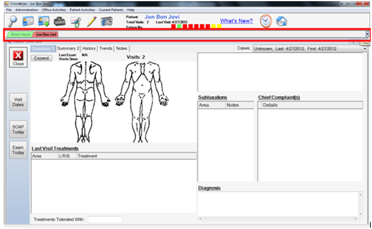
Task: Select the Summary 2 tab
Action: coord(68,48)
